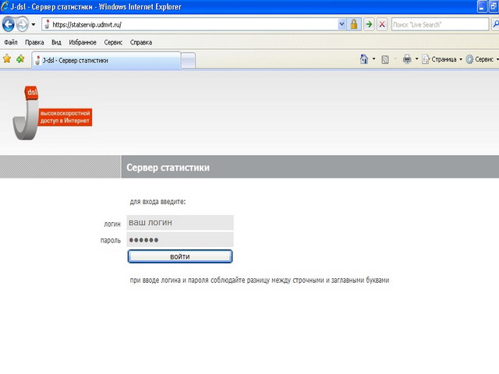The image size is (499, 374).
Task: Click the case-sensitivity hint text below button
Action: [260, 280]
